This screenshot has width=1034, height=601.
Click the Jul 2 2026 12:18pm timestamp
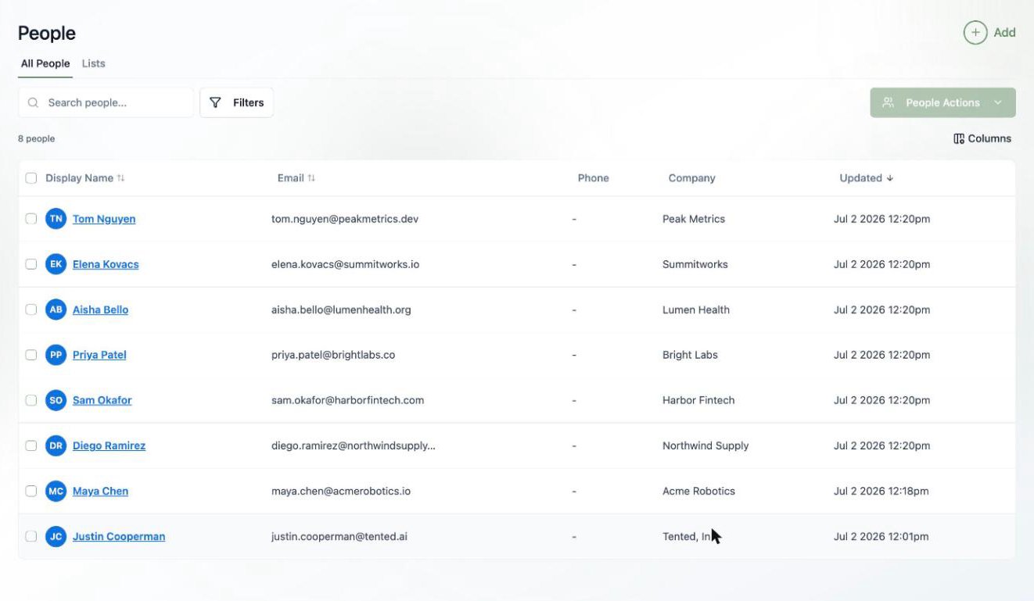(881, 491)
